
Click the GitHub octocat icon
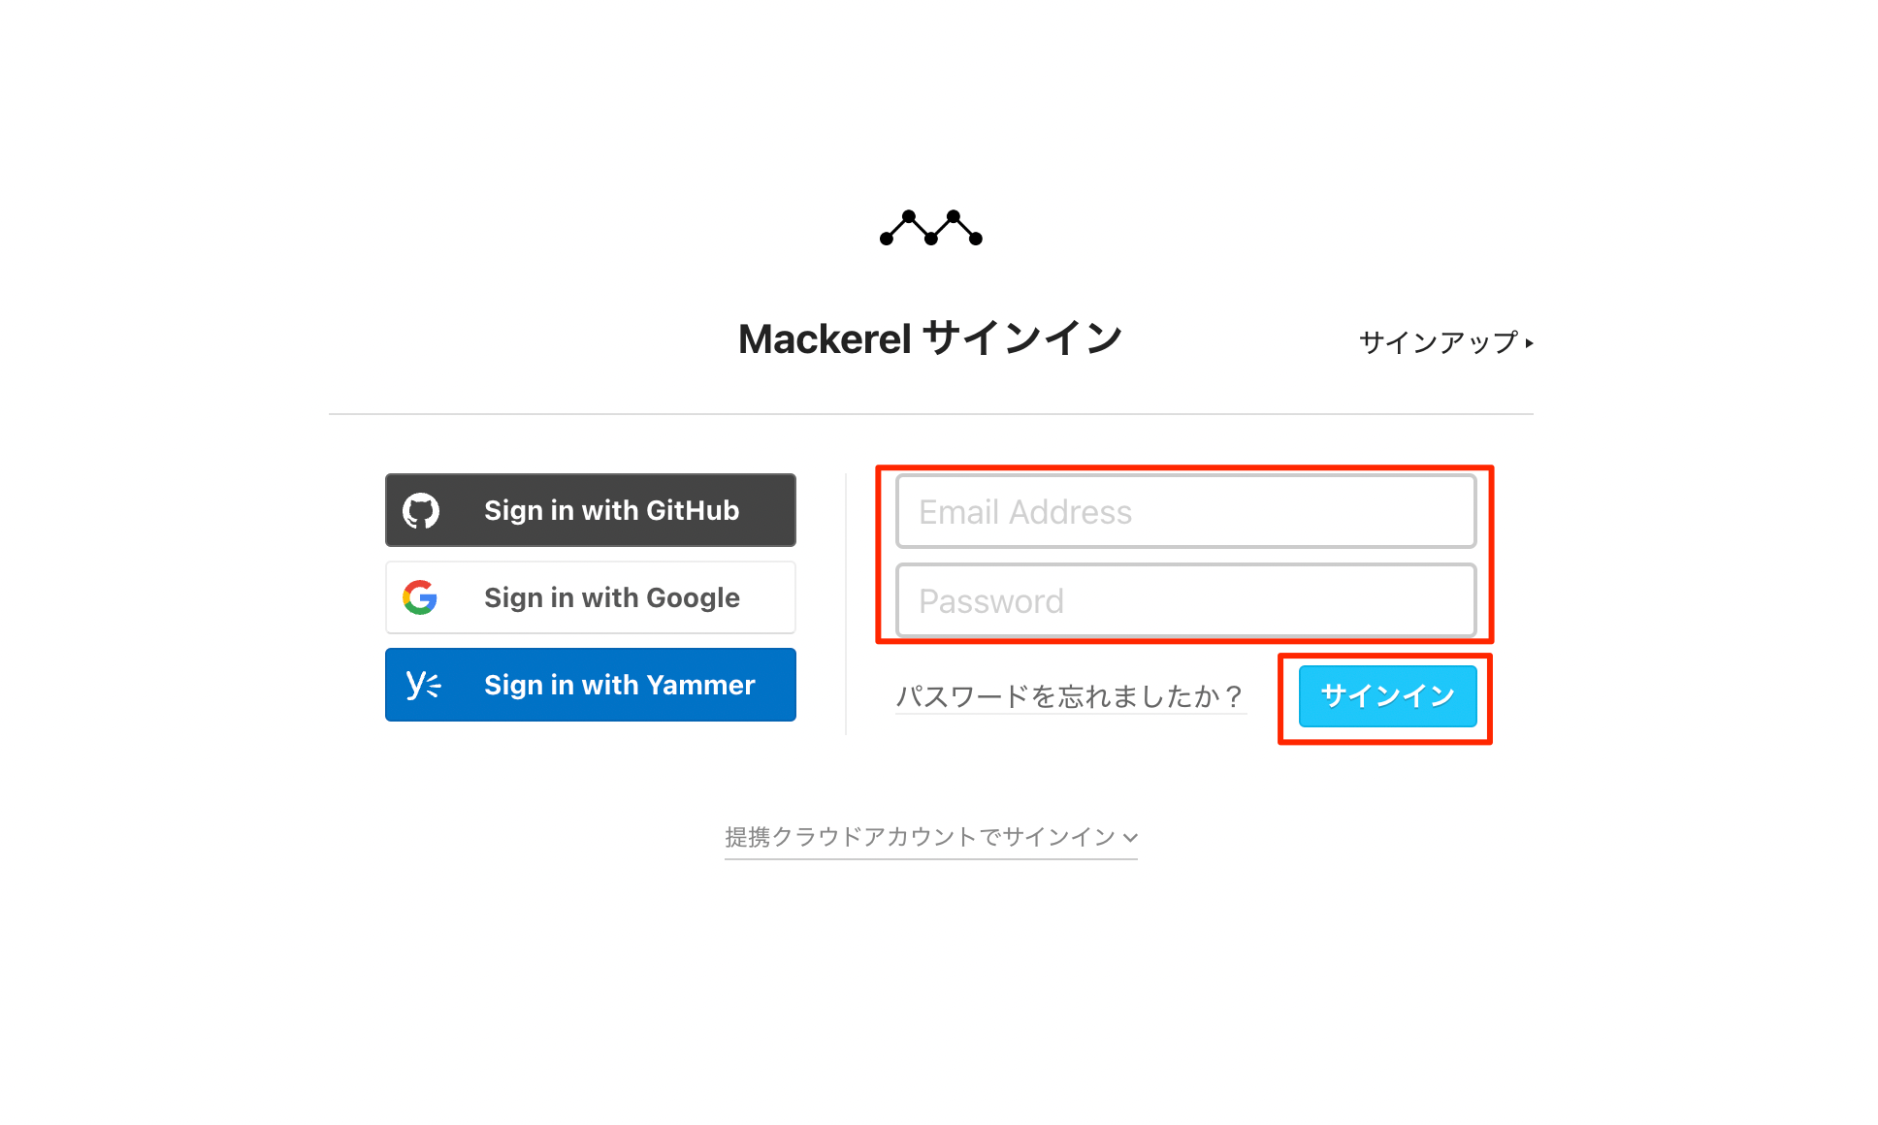point(421,510)
